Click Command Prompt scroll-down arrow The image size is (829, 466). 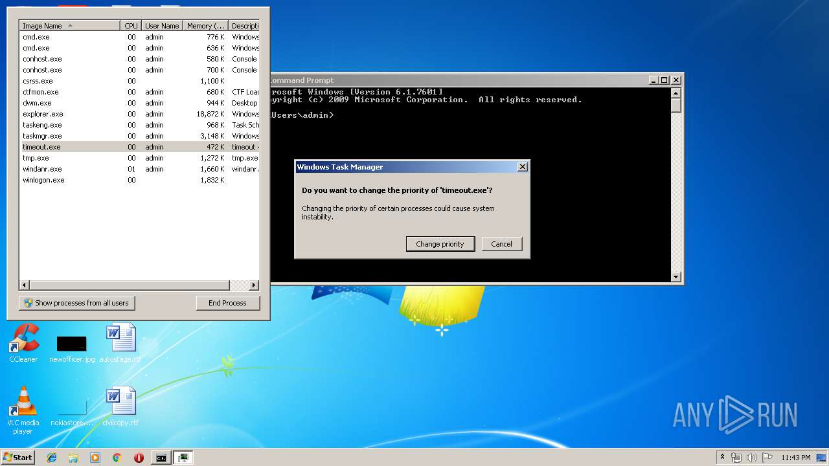(676, 277)
